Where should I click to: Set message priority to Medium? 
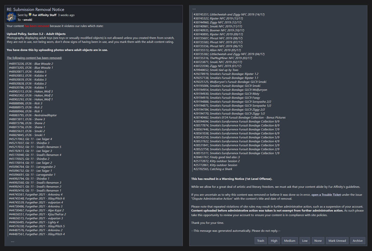[289, 241]
